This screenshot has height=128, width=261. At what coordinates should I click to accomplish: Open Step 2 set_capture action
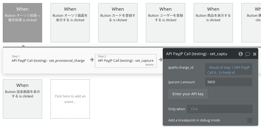[126, 61]
